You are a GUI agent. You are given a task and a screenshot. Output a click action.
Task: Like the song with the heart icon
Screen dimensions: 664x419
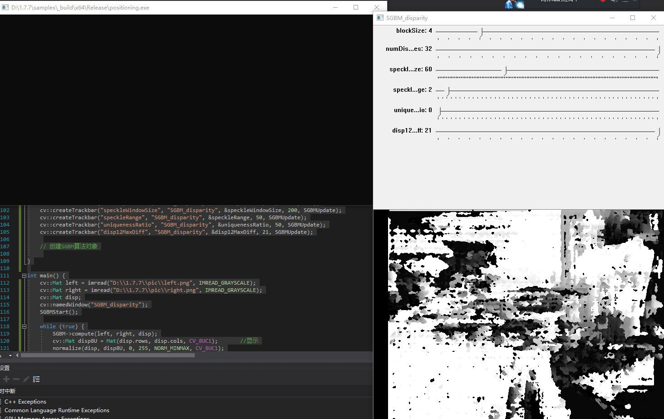click(x=603, y=2)
